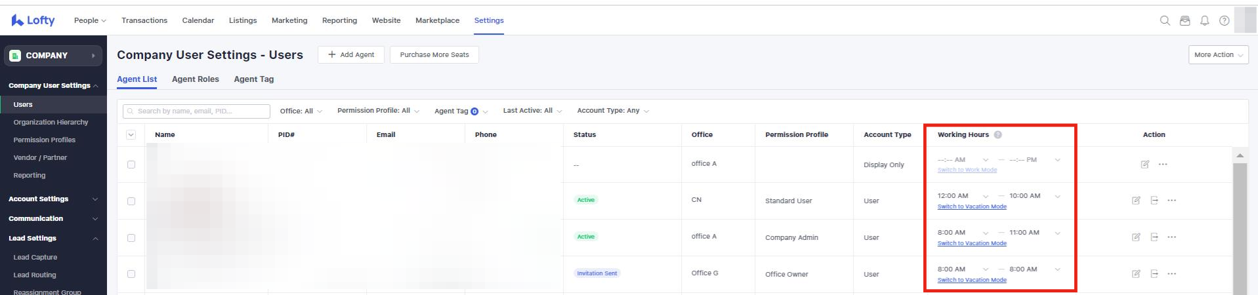Open the inbox tray icon in the top bar

(x=1185, y=20)
